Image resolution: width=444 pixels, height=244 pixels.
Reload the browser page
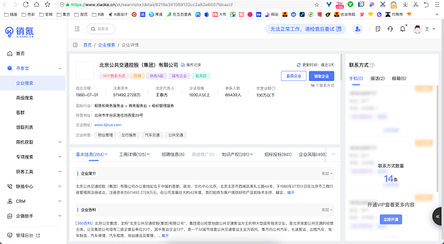(x=26, y=5)
